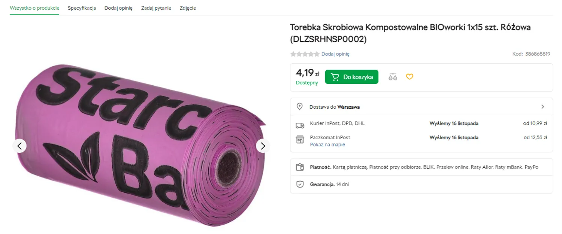
Task: Switch to Wszystko o produkcie tab
Action: (x=34, y=8)
